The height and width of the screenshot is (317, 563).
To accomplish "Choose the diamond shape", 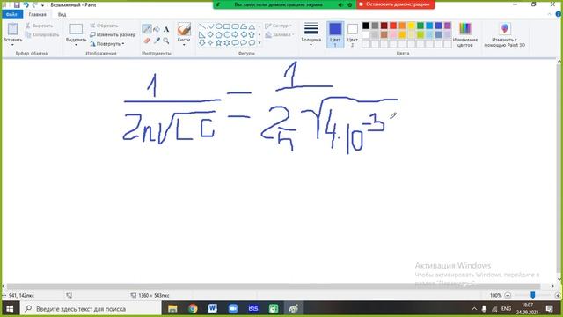I will coord(210,34).
